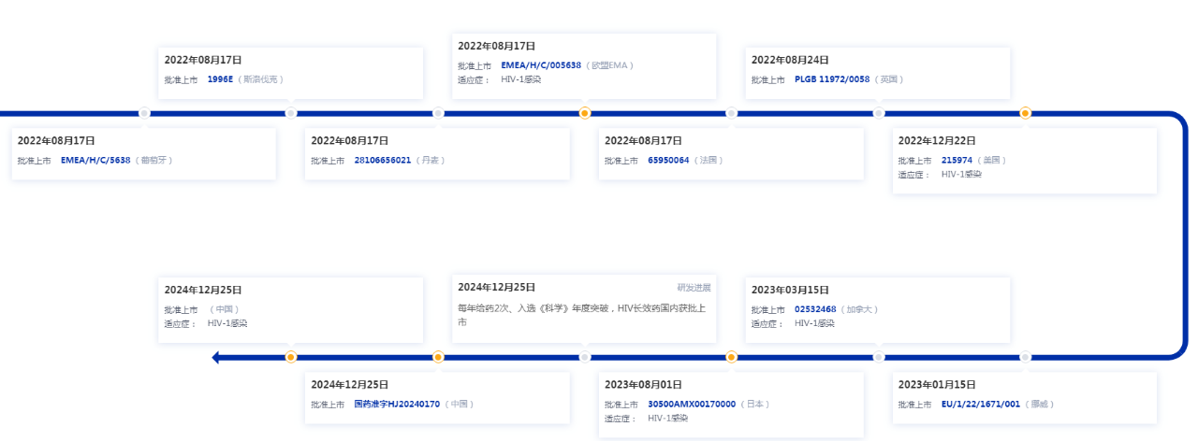Viewport: 1198px width, 441px height.
Task: Click agency label (欧盟EMA)
Action: pos(611,65)
